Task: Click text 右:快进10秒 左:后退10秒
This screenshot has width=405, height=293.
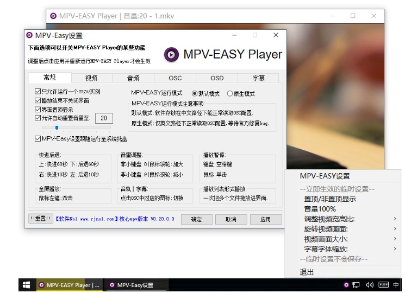Action: tap(68, 175)
